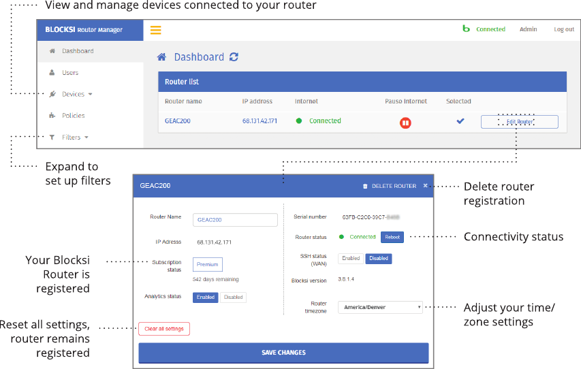Click the Policies icon in sidebar
581x369 pixels.
tap(52, 115)
